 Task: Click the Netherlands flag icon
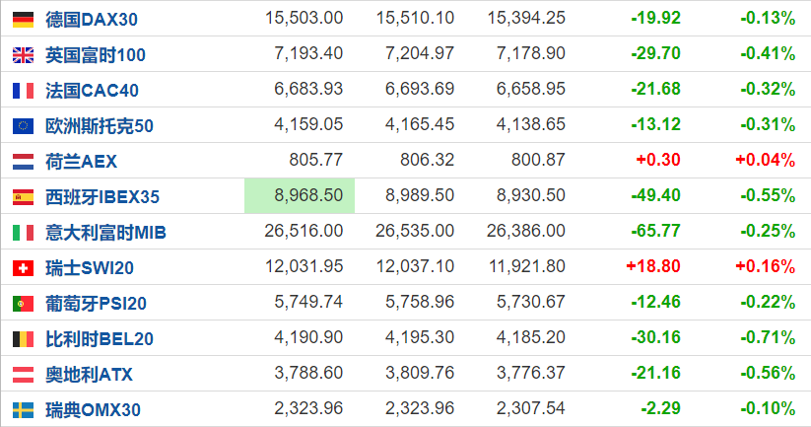(x=24, y=162)
